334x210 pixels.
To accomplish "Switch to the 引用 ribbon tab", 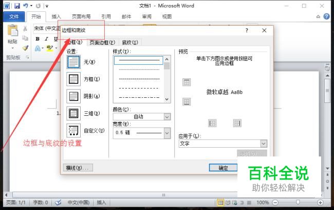I will coord(106,16).
